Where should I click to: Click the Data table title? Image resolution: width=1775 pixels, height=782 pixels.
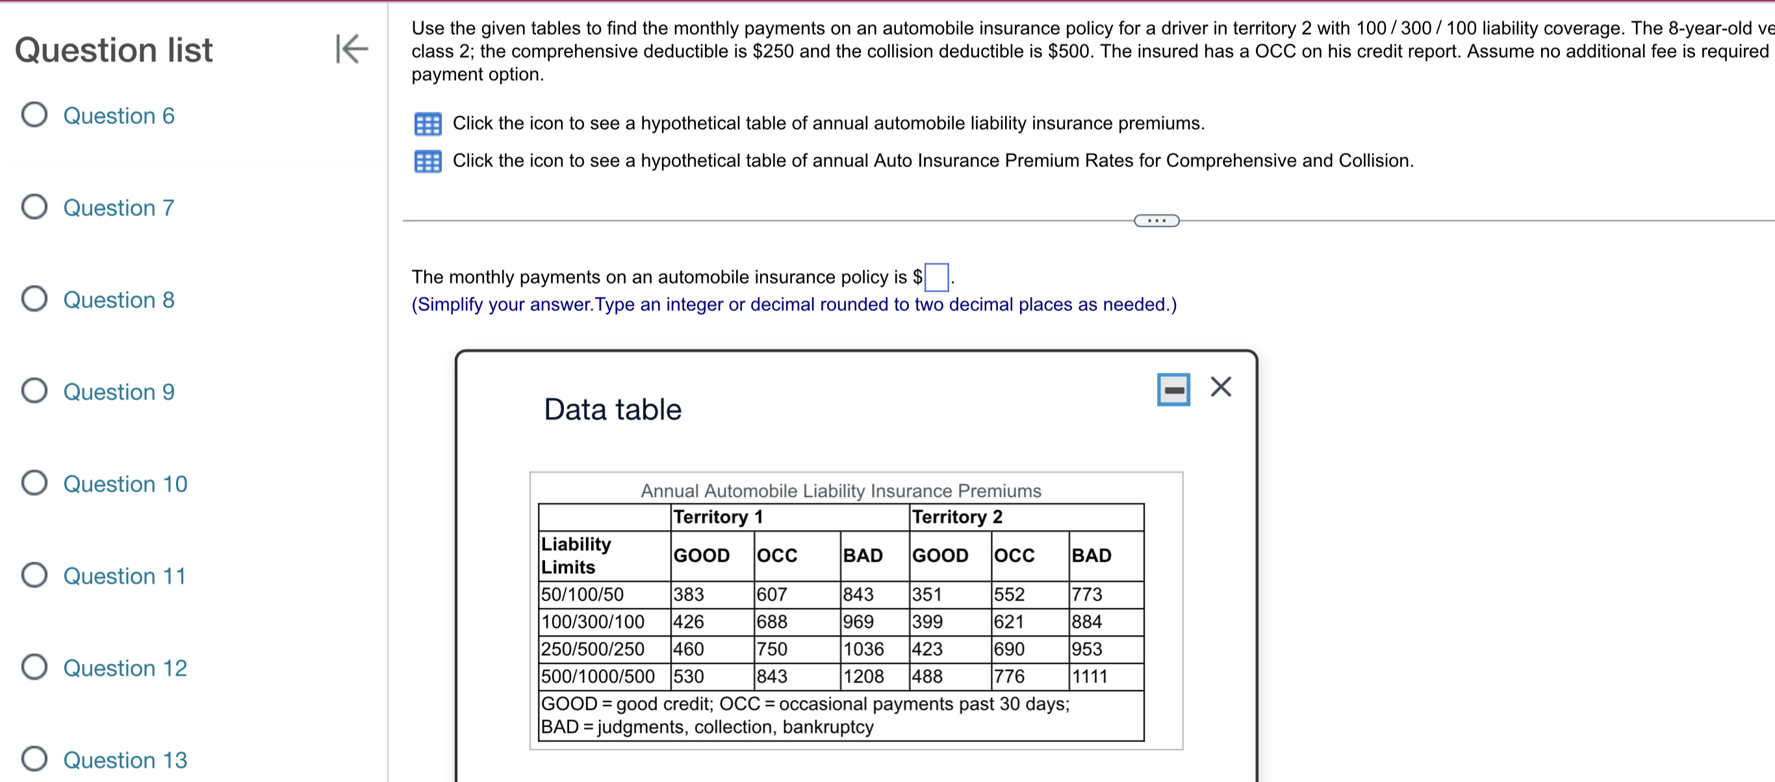612,408
